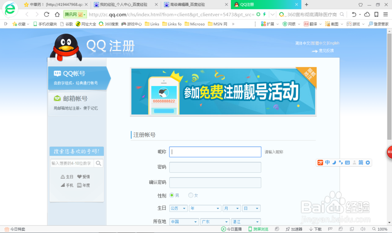Open the browser hamburger main menu
This screenshot has height=233, width=392.
[385, 14]
